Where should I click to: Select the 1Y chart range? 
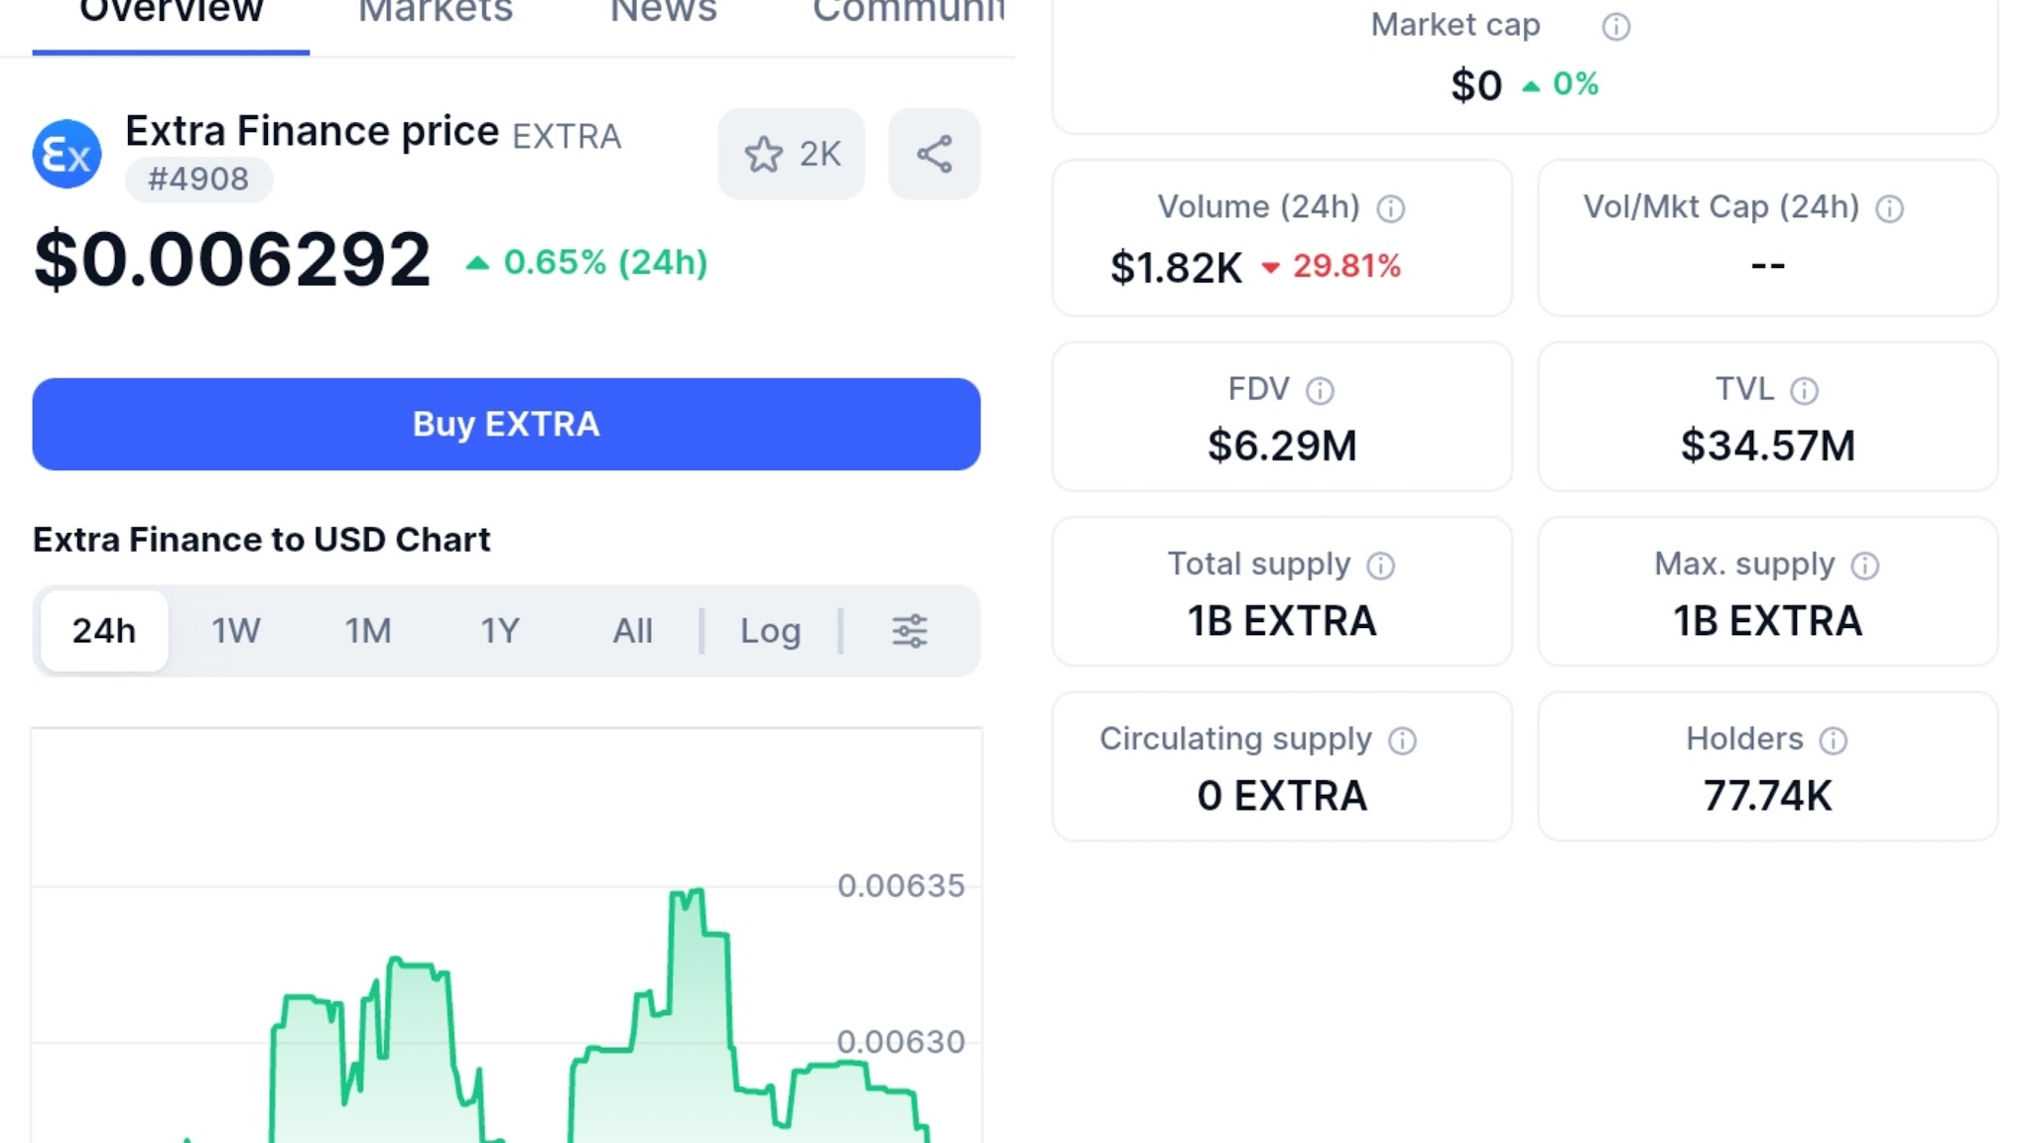499,631
